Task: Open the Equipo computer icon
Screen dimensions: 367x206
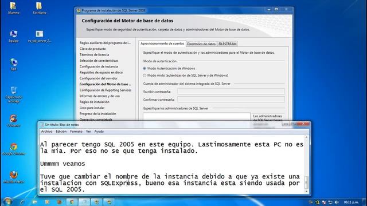Action: 13,36
